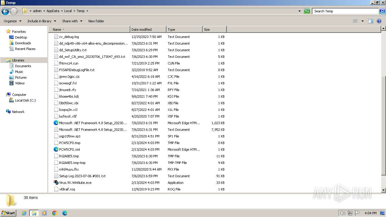This screenshot has width=386, height=217.
Task: Change your view icon button
Action: (355, 21)
